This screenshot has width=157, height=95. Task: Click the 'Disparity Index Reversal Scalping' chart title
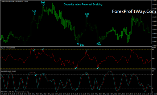pos(83,4)
